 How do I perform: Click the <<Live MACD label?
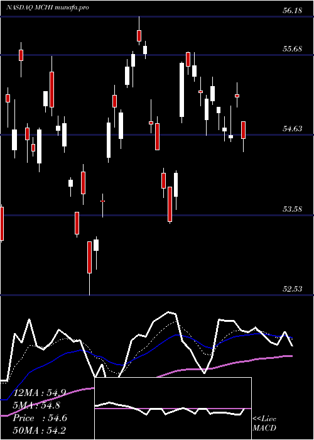(x=264, y=424)
